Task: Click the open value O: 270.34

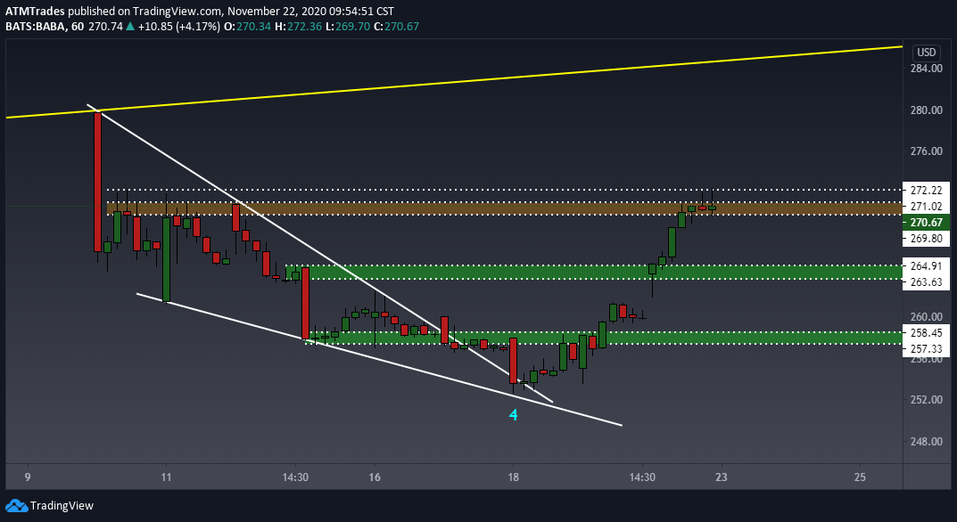Action: [x=248, y=27]
